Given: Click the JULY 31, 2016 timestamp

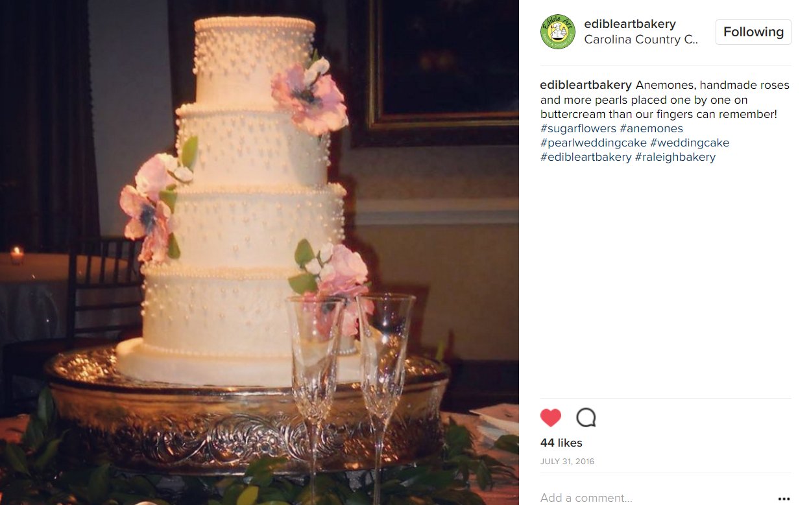Looking at the screenshot, I should click(x=567, y=462).
